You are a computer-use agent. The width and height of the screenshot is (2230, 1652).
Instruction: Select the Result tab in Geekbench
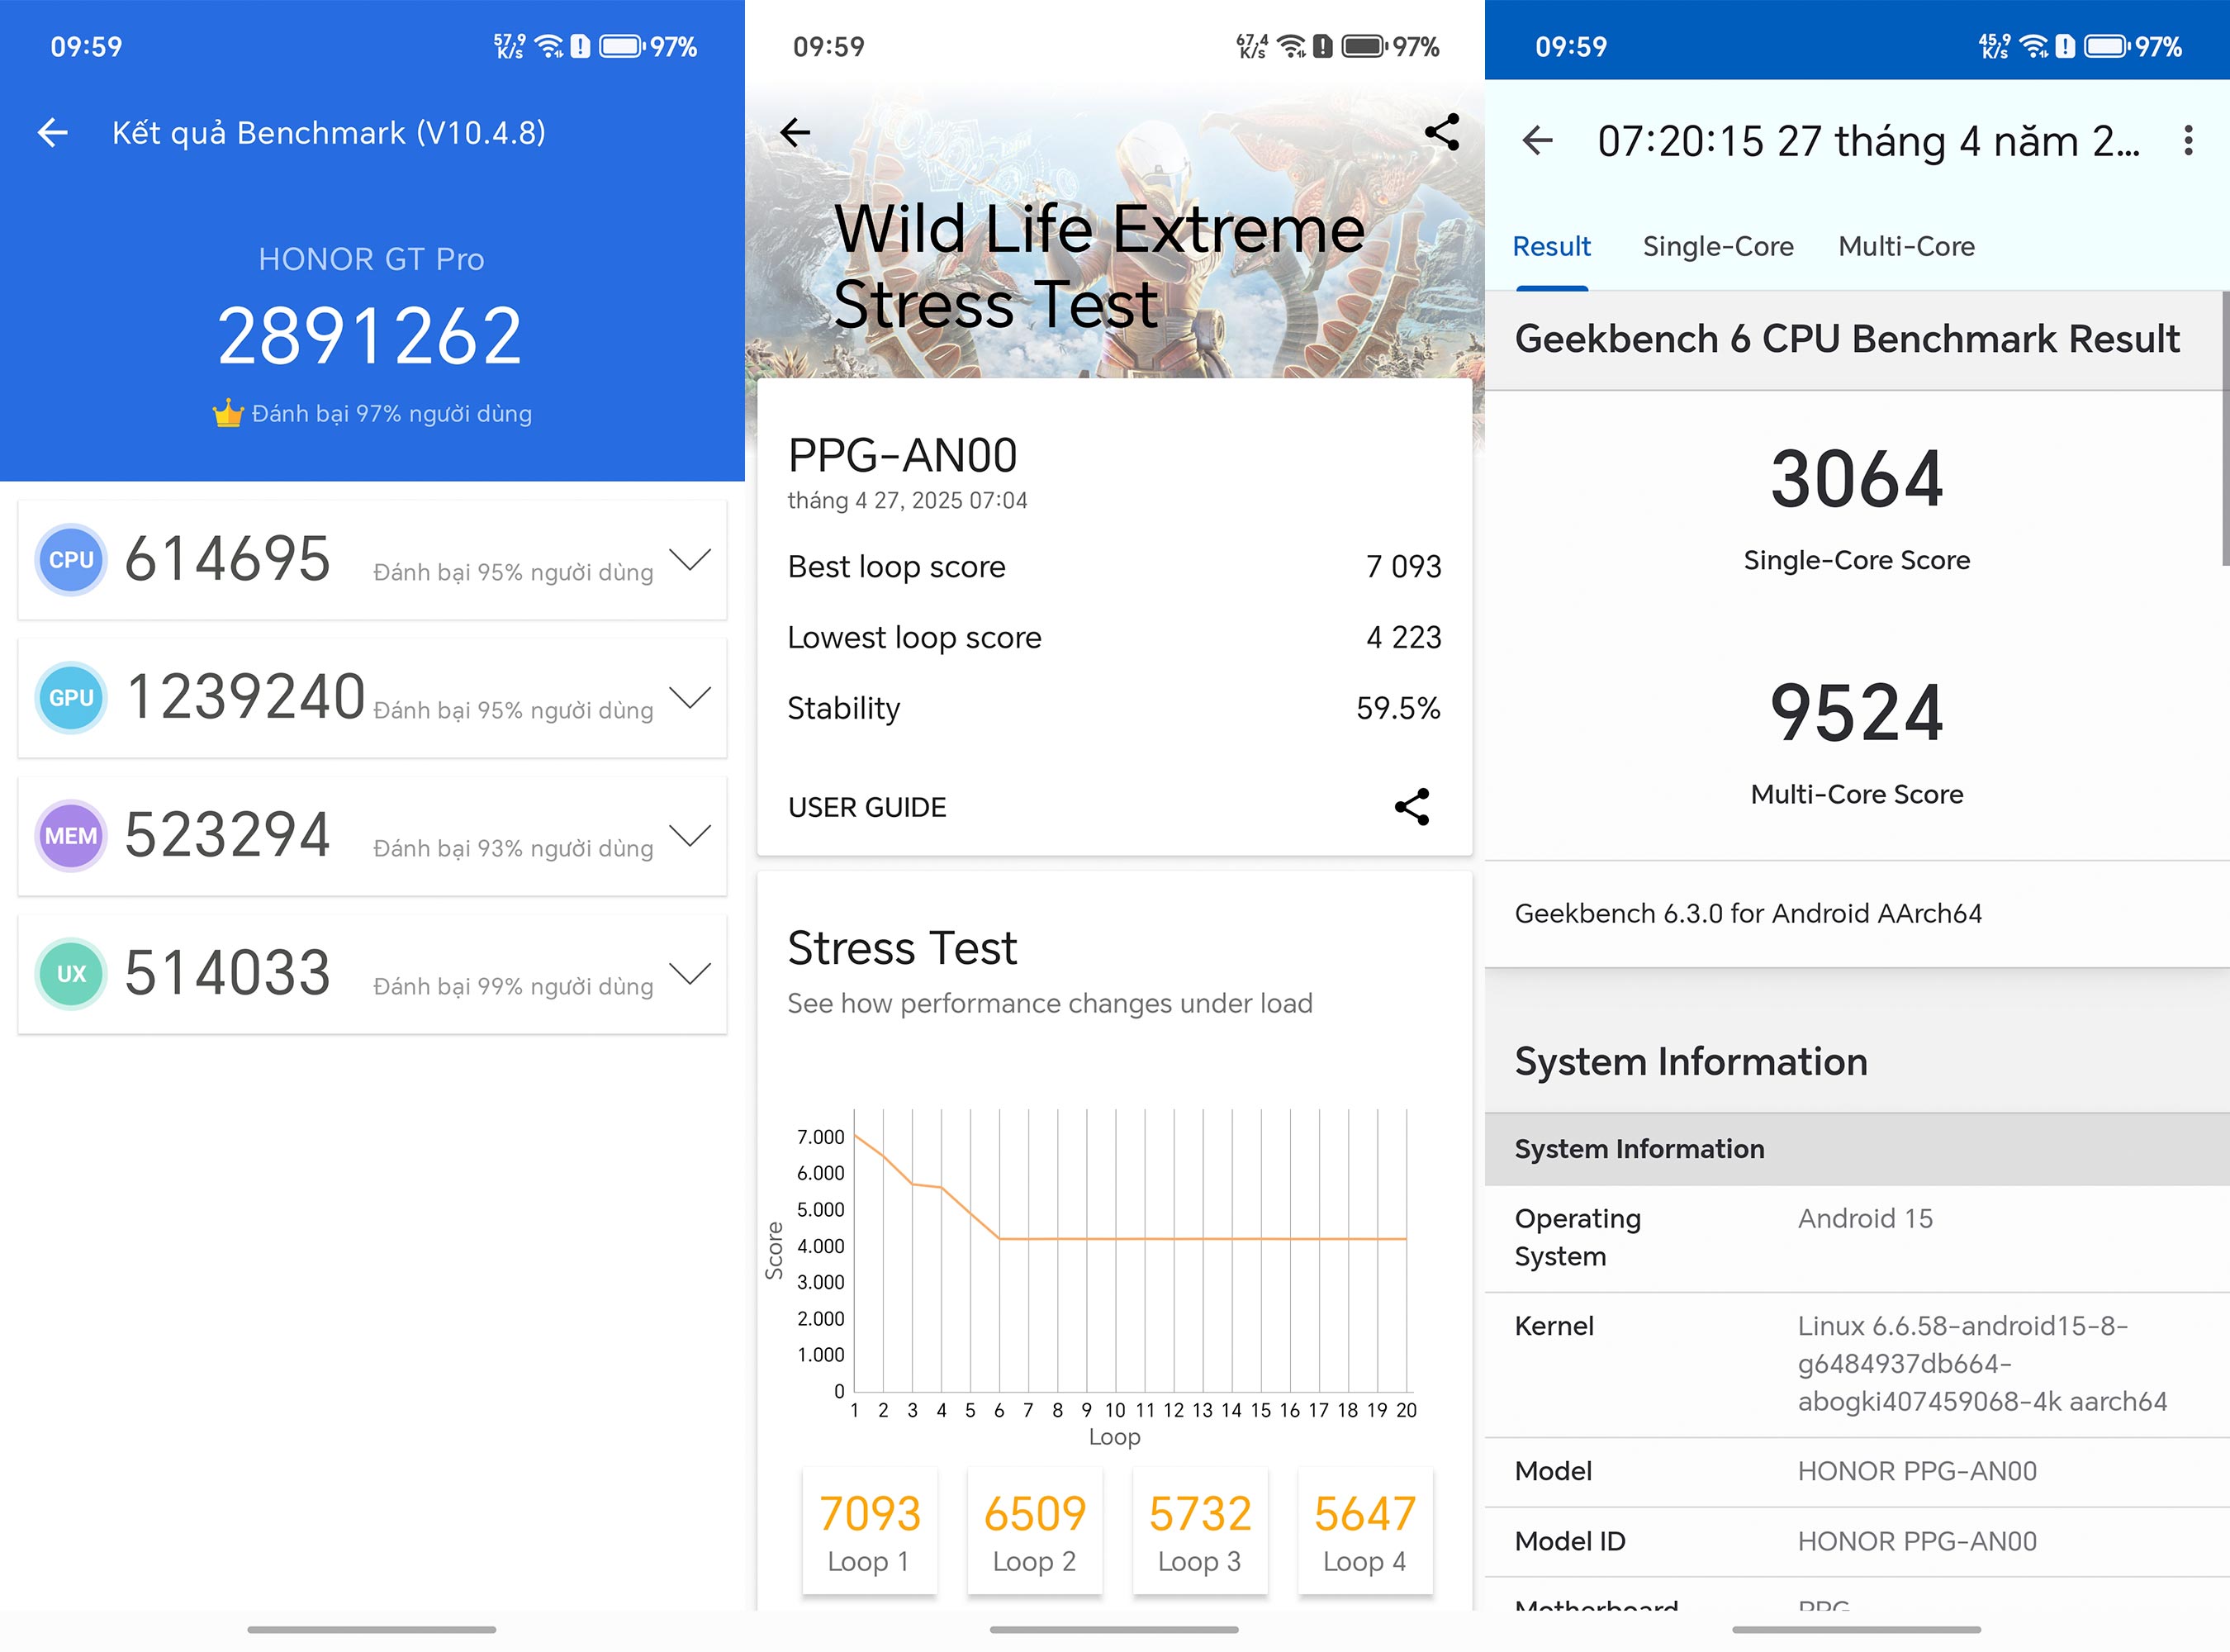(1551, 247)
